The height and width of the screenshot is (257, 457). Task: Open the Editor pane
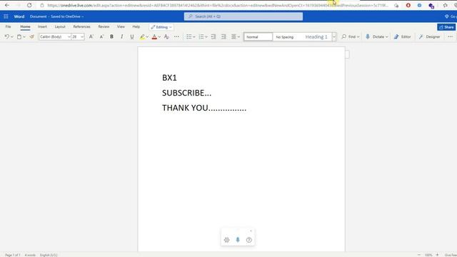(402, 36)
